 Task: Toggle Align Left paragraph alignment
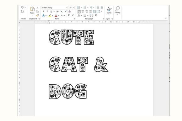point(79,12)
